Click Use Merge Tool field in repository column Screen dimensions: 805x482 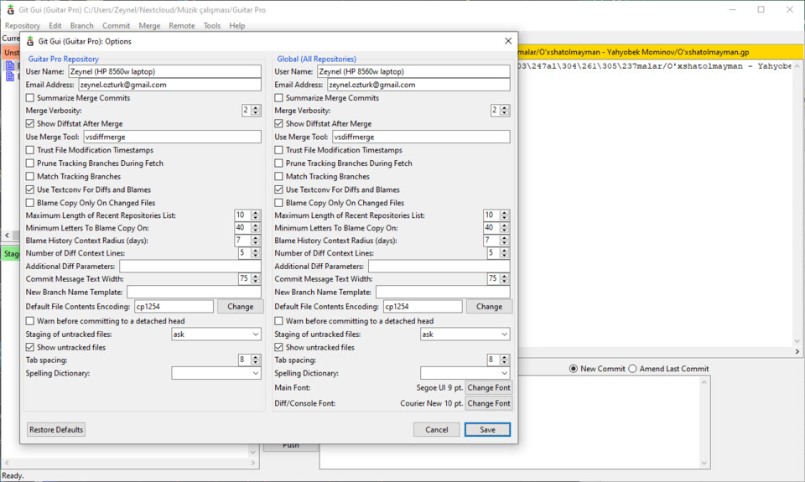(172, 137)
